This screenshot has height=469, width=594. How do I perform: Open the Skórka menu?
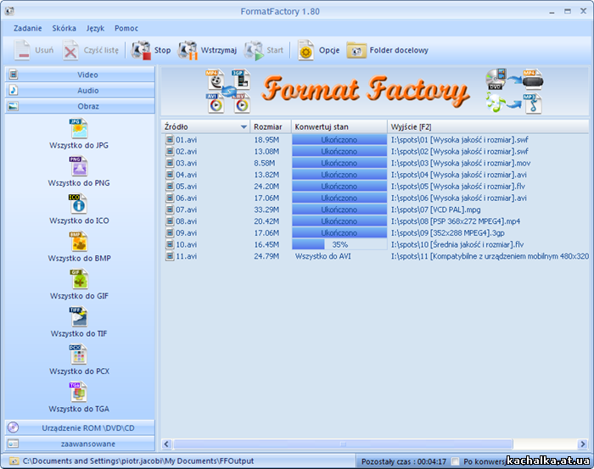click(64, 28)
